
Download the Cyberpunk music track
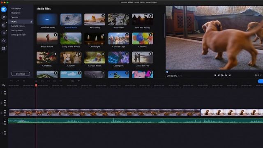127,54
